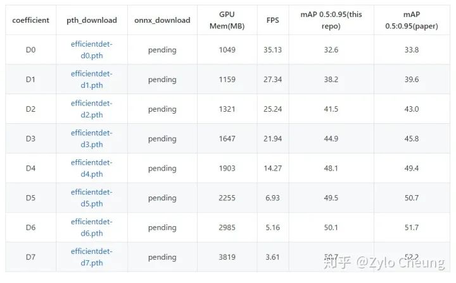Click the 49.4 paper mAP value
The image size is (456, 283).
click(412, 169)
